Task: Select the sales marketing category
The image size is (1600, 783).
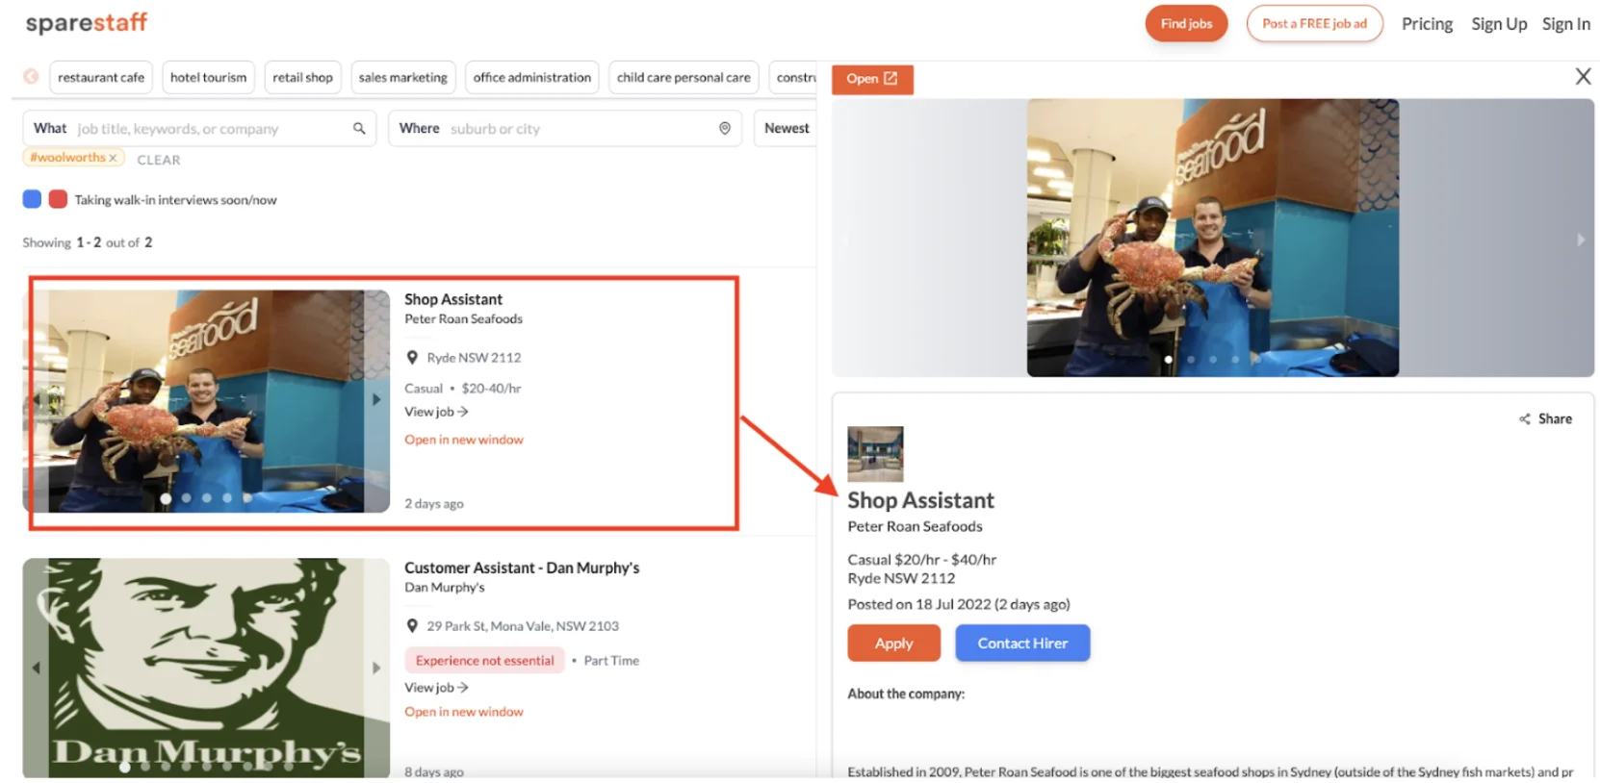Action: pyautogui.click(x=402, y=77)
